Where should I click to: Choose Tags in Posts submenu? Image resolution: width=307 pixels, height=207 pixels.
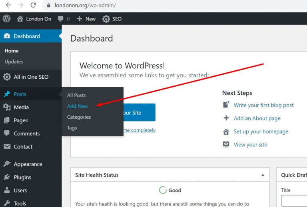[x=72, y=128]
